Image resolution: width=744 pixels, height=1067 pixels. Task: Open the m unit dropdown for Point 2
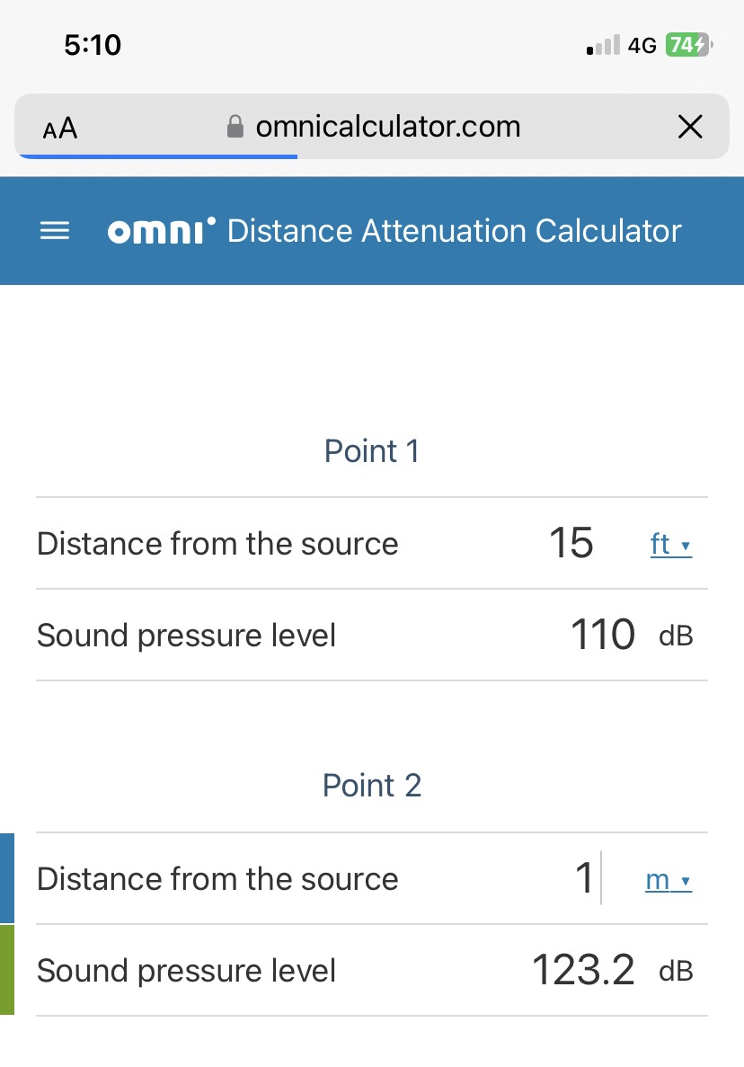coord(669,880)
